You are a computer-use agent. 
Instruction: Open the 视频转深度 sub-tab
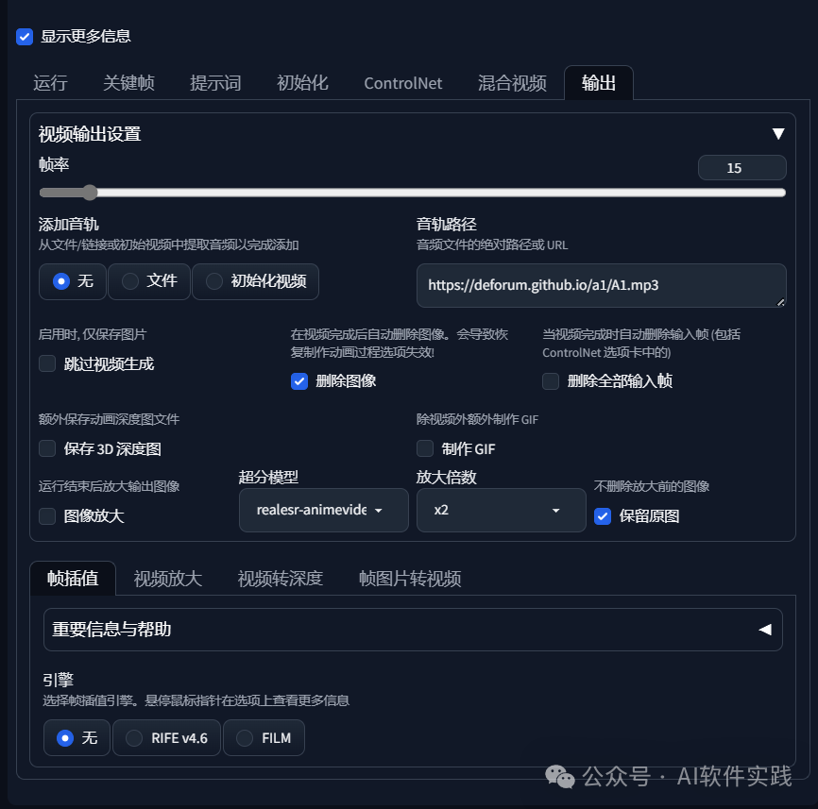pos(281,578)
